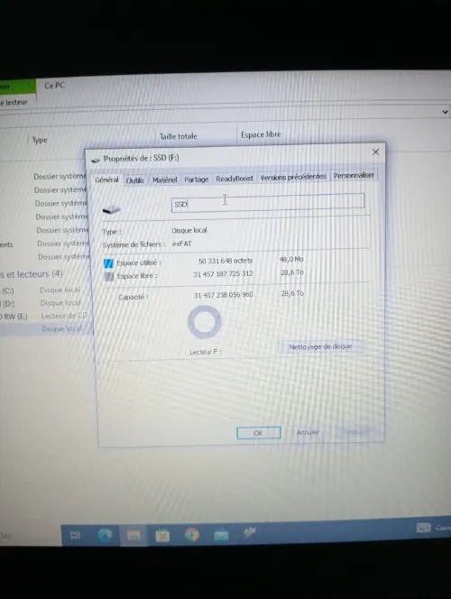Image resolution: width=451 pixels, height=599 pixels.
Task: Click the disk usage donut chart
Action: coord(205,322)
